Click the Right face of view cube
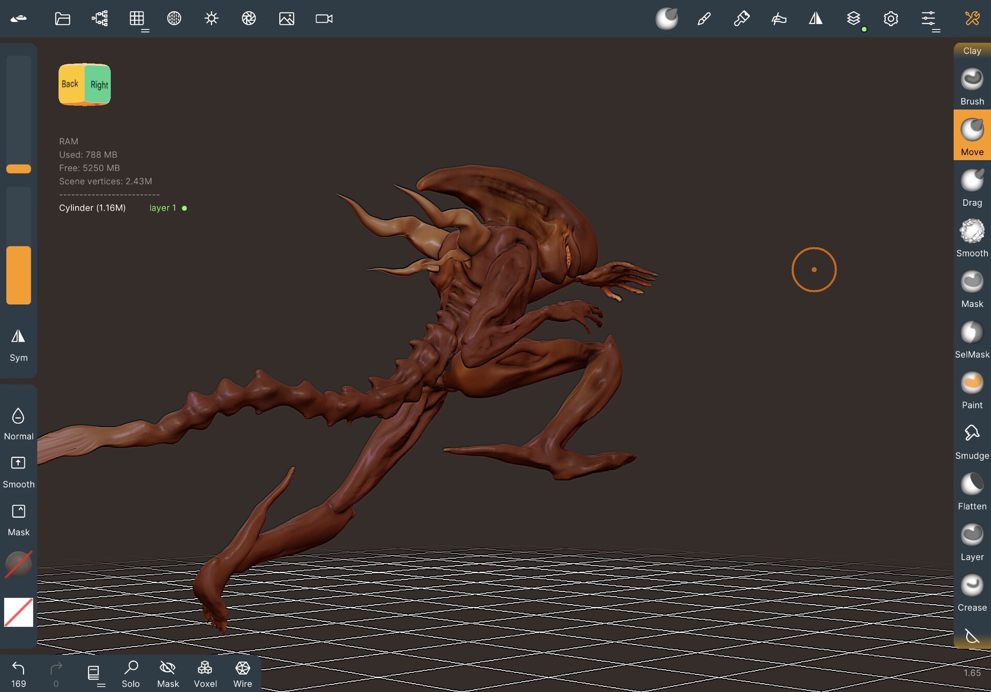Image resolution: width=991 pixels, height=692 pixels. tap(99, 85)
